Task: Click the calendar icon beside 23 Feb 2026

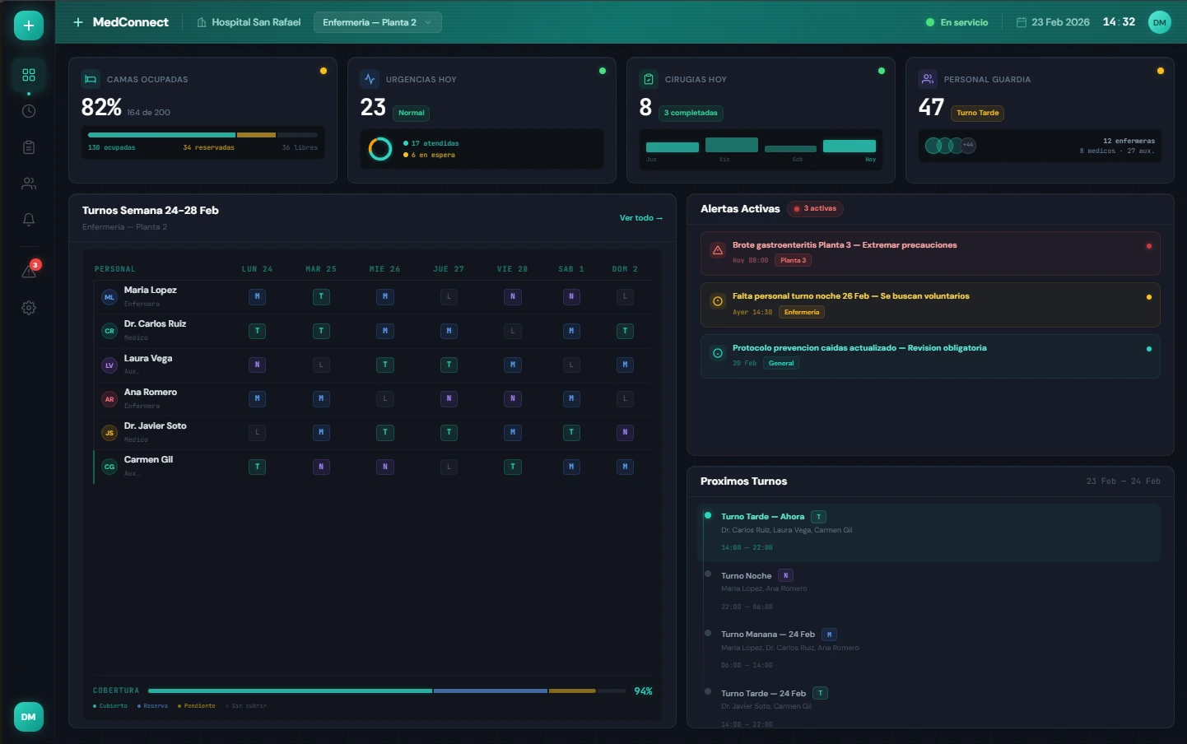Action: tap(1022, 22)
